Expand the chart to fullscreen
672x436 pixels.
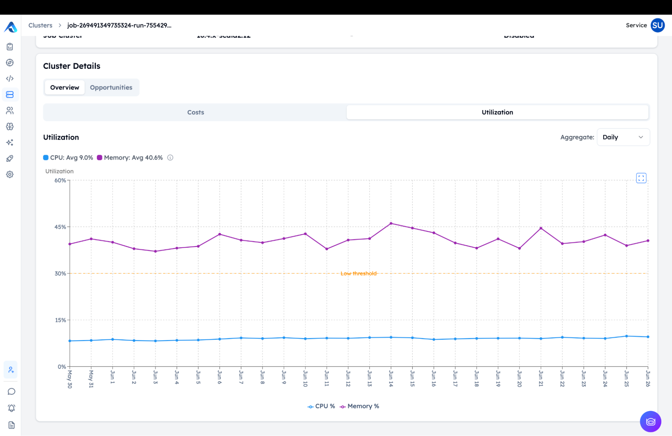coord(641,178)
